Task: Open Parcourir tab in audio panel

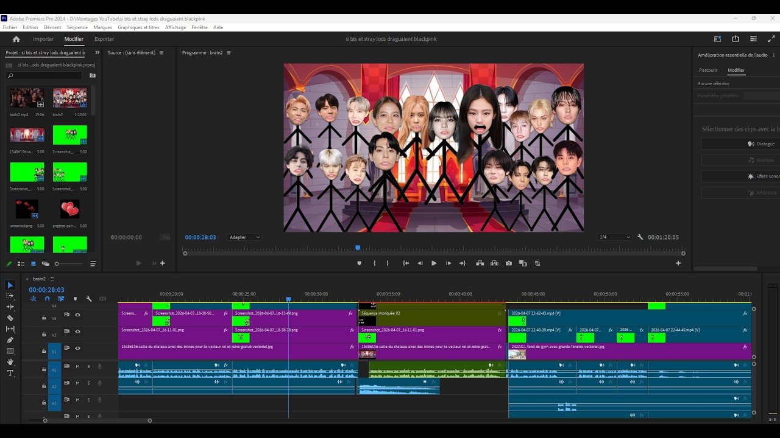Action: (x=708, y=70)
